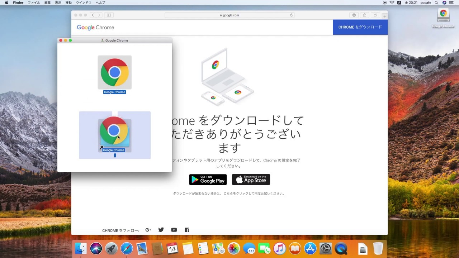Launch Siri from the Dock

coord(96,248)
